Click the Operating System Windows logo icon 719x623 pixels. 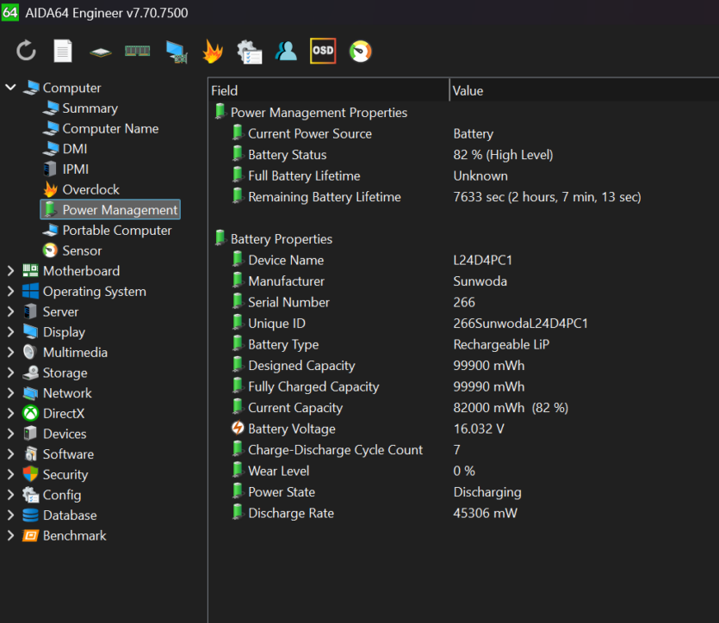(31, 292)
